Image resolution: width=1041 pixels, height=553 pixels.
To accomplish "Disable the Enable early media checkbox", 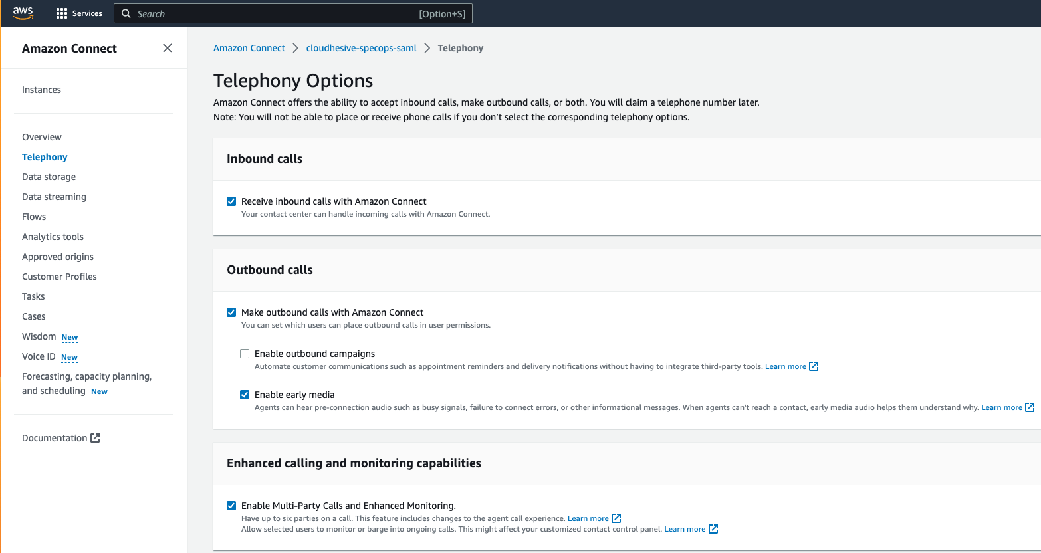I will click(245, 395).
